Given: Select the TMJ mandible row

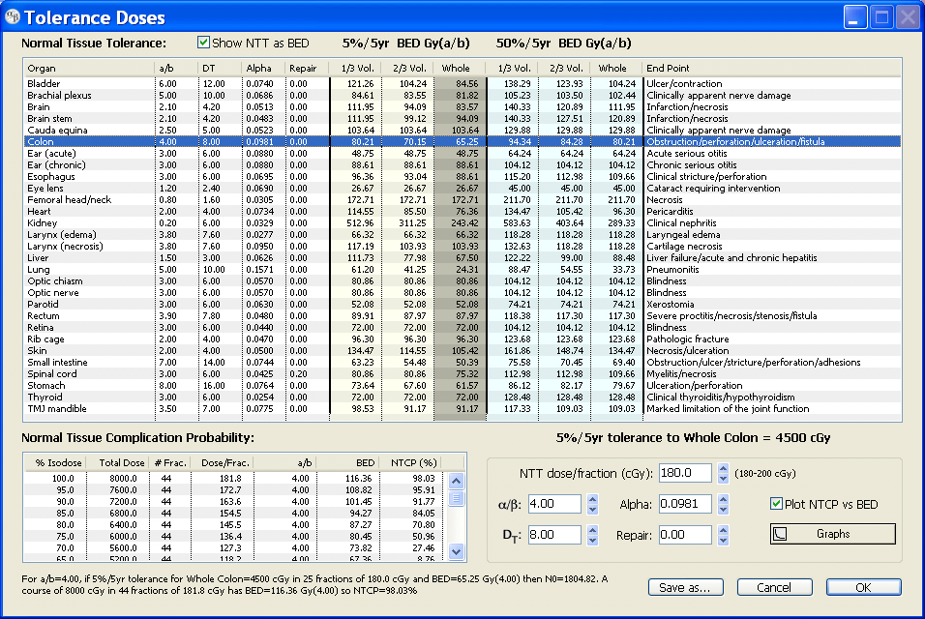Looking at the screenshot, I should (x=462, y=408).
